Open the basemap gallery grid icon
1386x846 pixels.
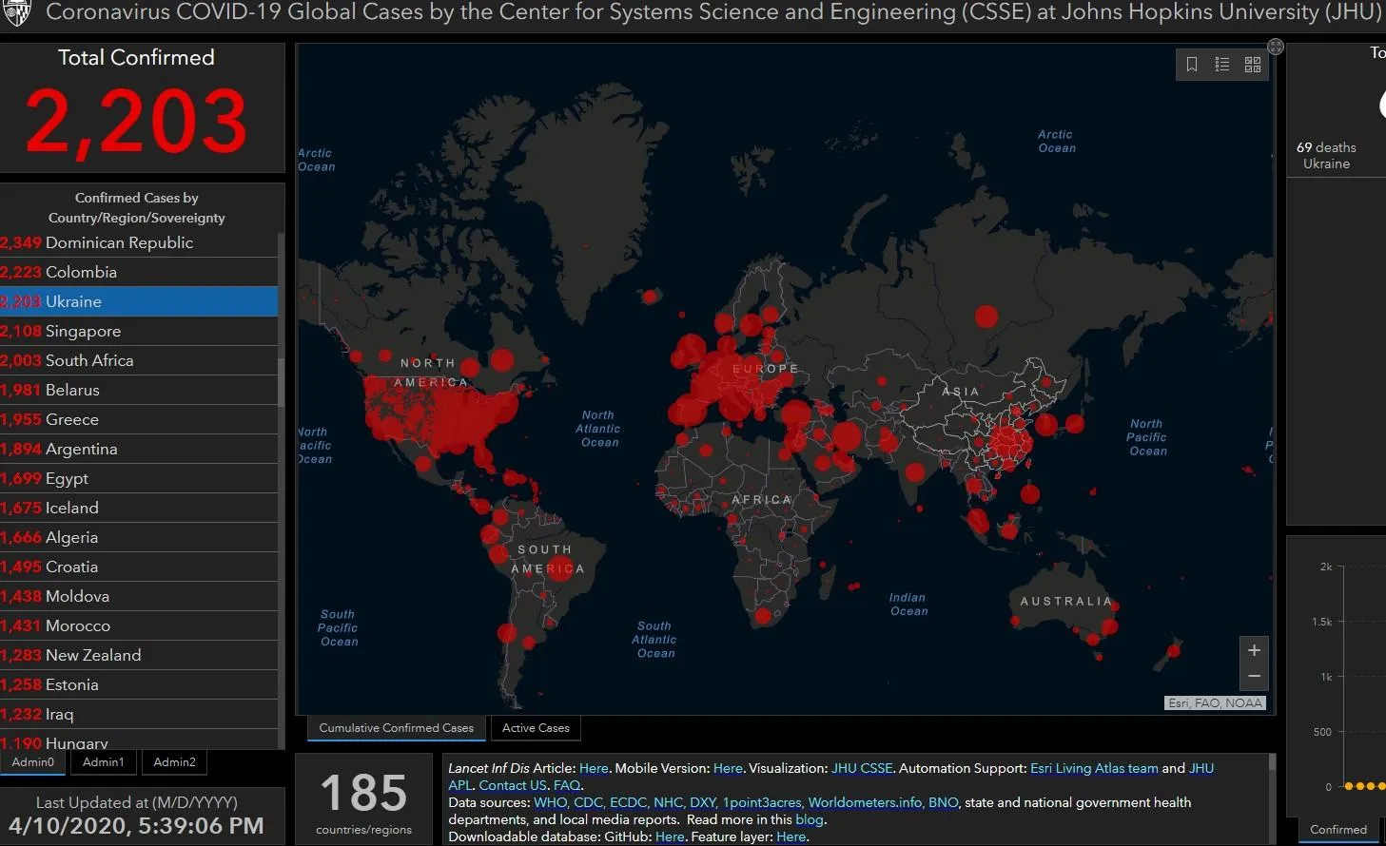pos(1253,65)
